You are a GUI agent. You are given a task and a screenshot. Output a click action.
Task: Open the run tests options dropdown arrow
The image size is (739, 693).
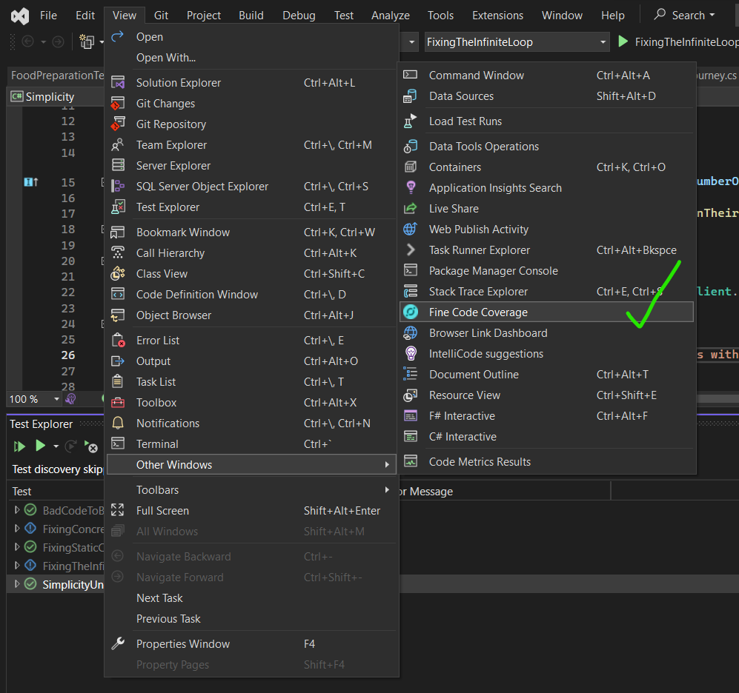[56, 446]
